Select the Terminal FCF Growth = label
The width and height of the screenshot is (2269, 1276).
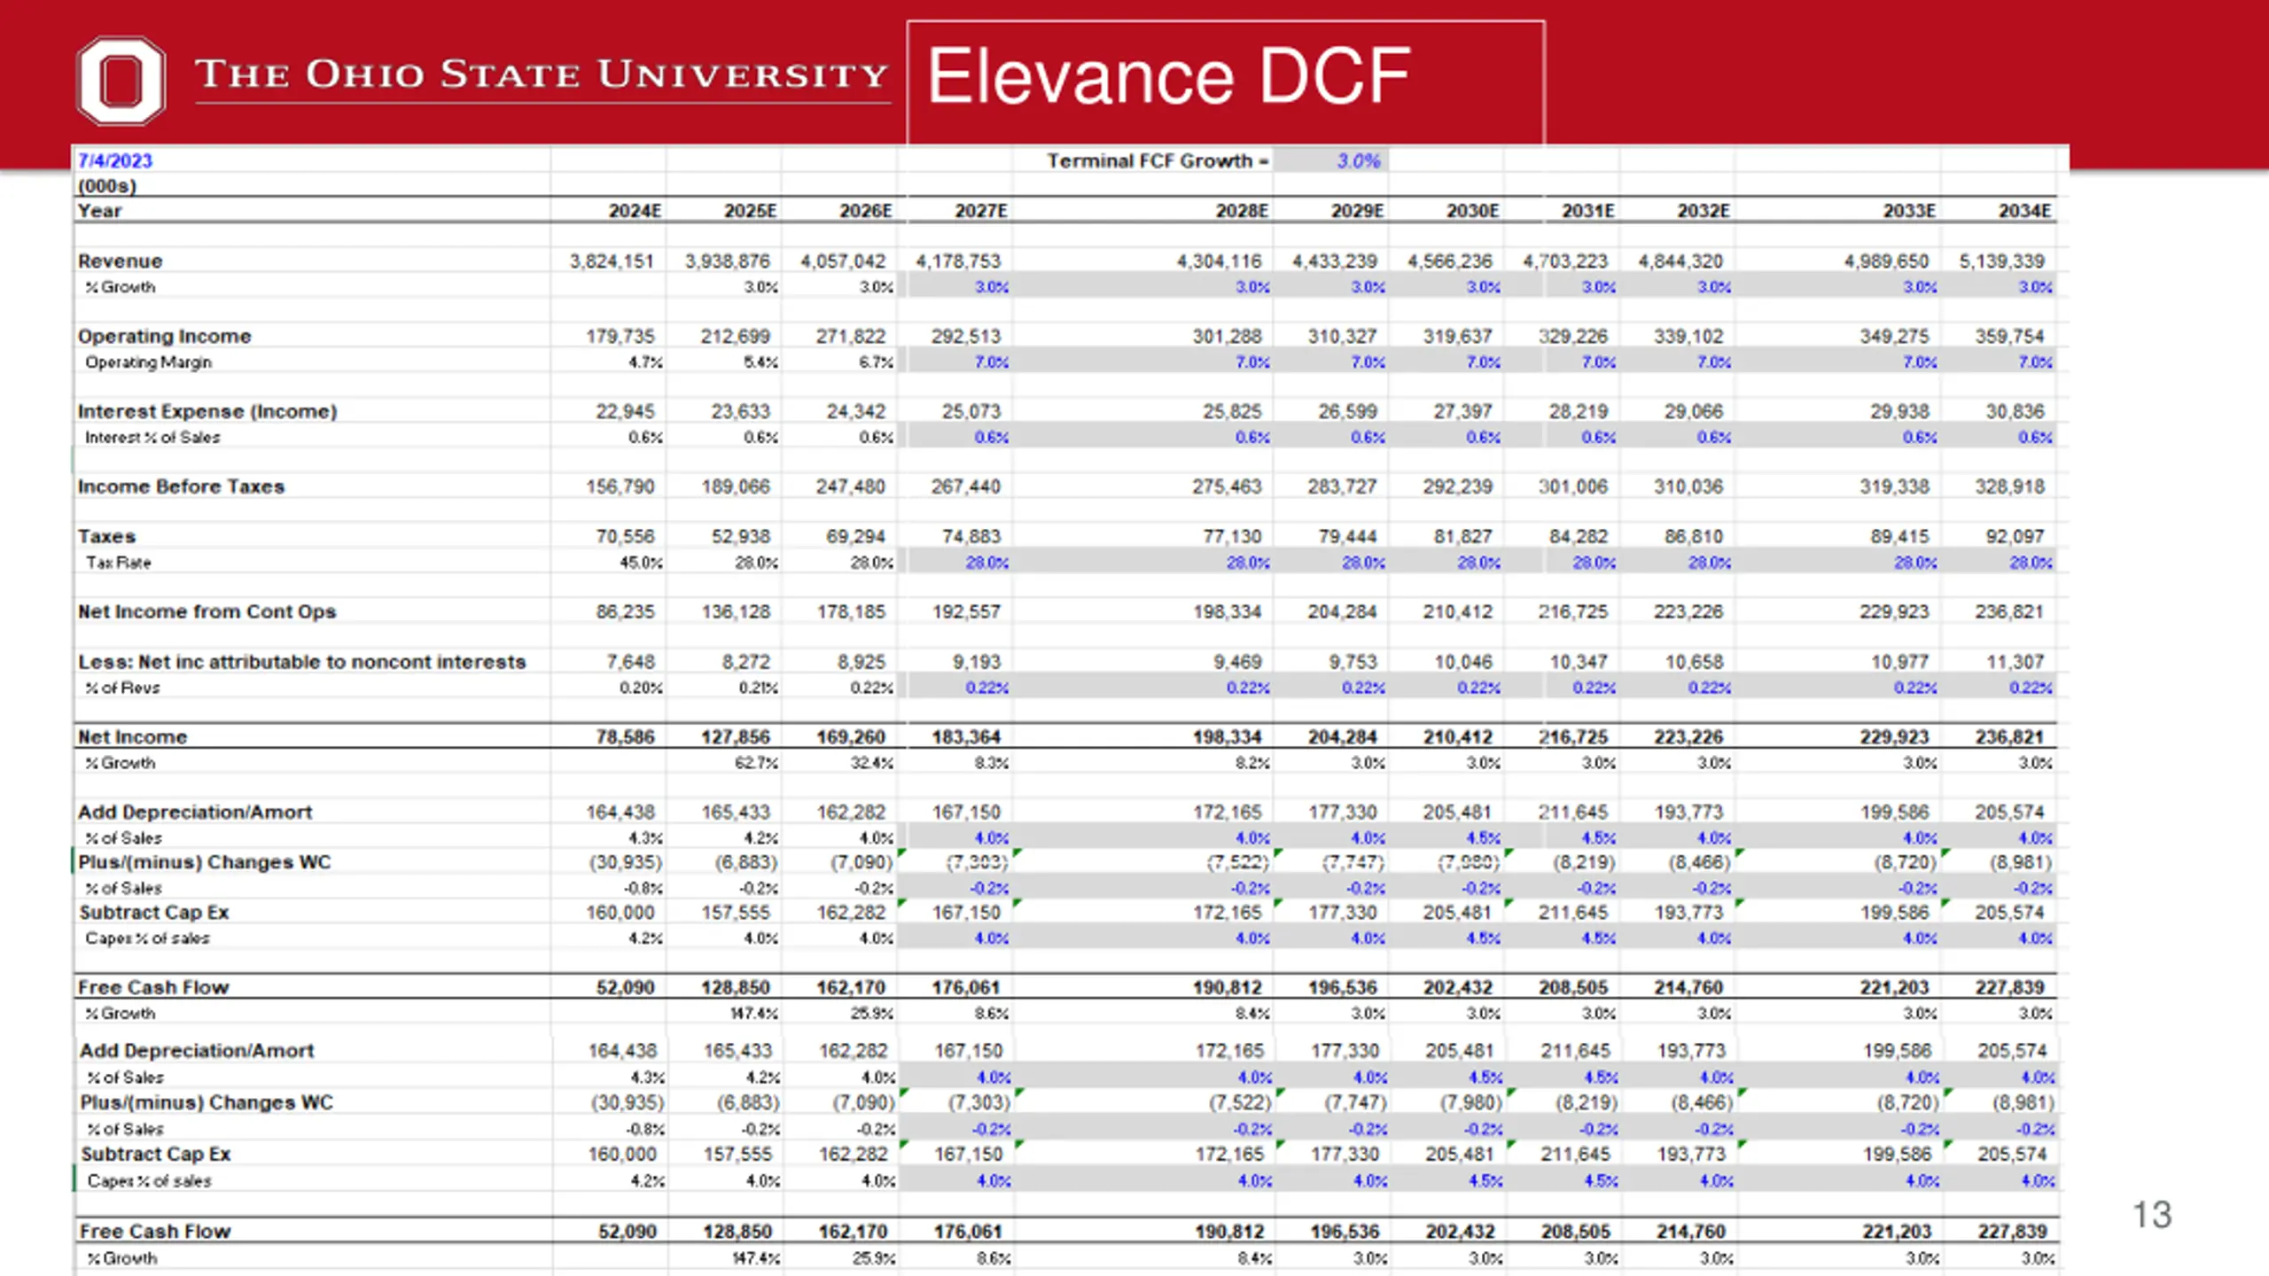point(1158,160)
